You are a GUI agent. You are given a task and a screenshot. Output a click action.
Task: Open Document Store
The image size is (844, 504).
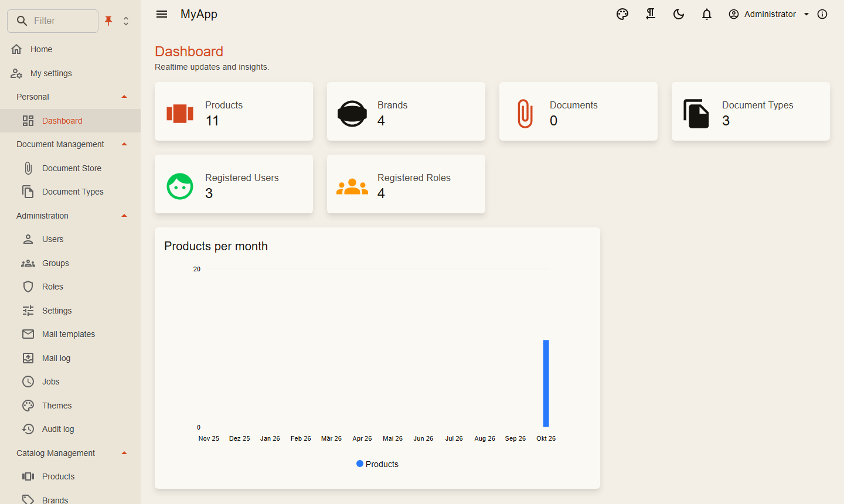click(x=70, y=168)
